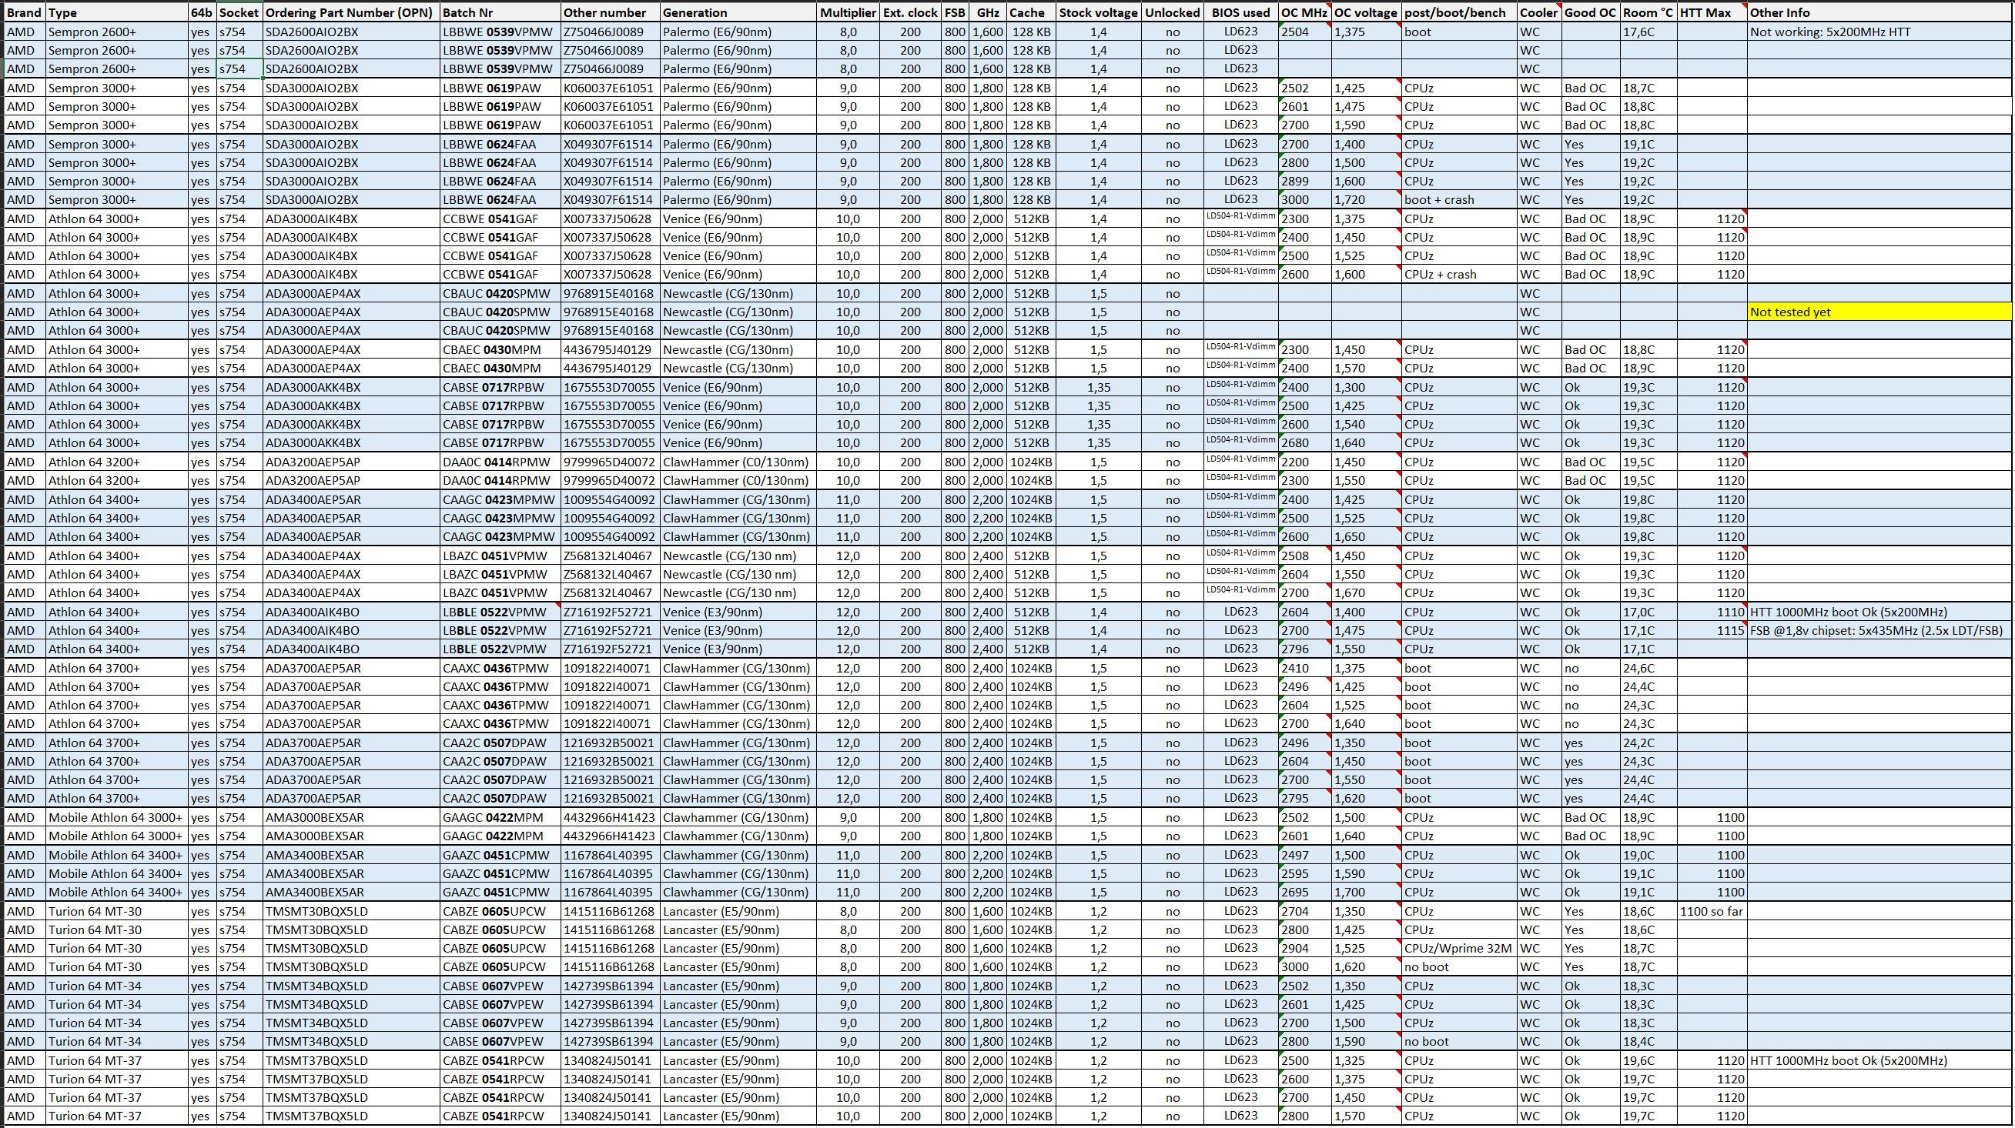Screen dimensions: 2015x1128
Task: Select the Other Info header cell
Action: click(1879, 12)
